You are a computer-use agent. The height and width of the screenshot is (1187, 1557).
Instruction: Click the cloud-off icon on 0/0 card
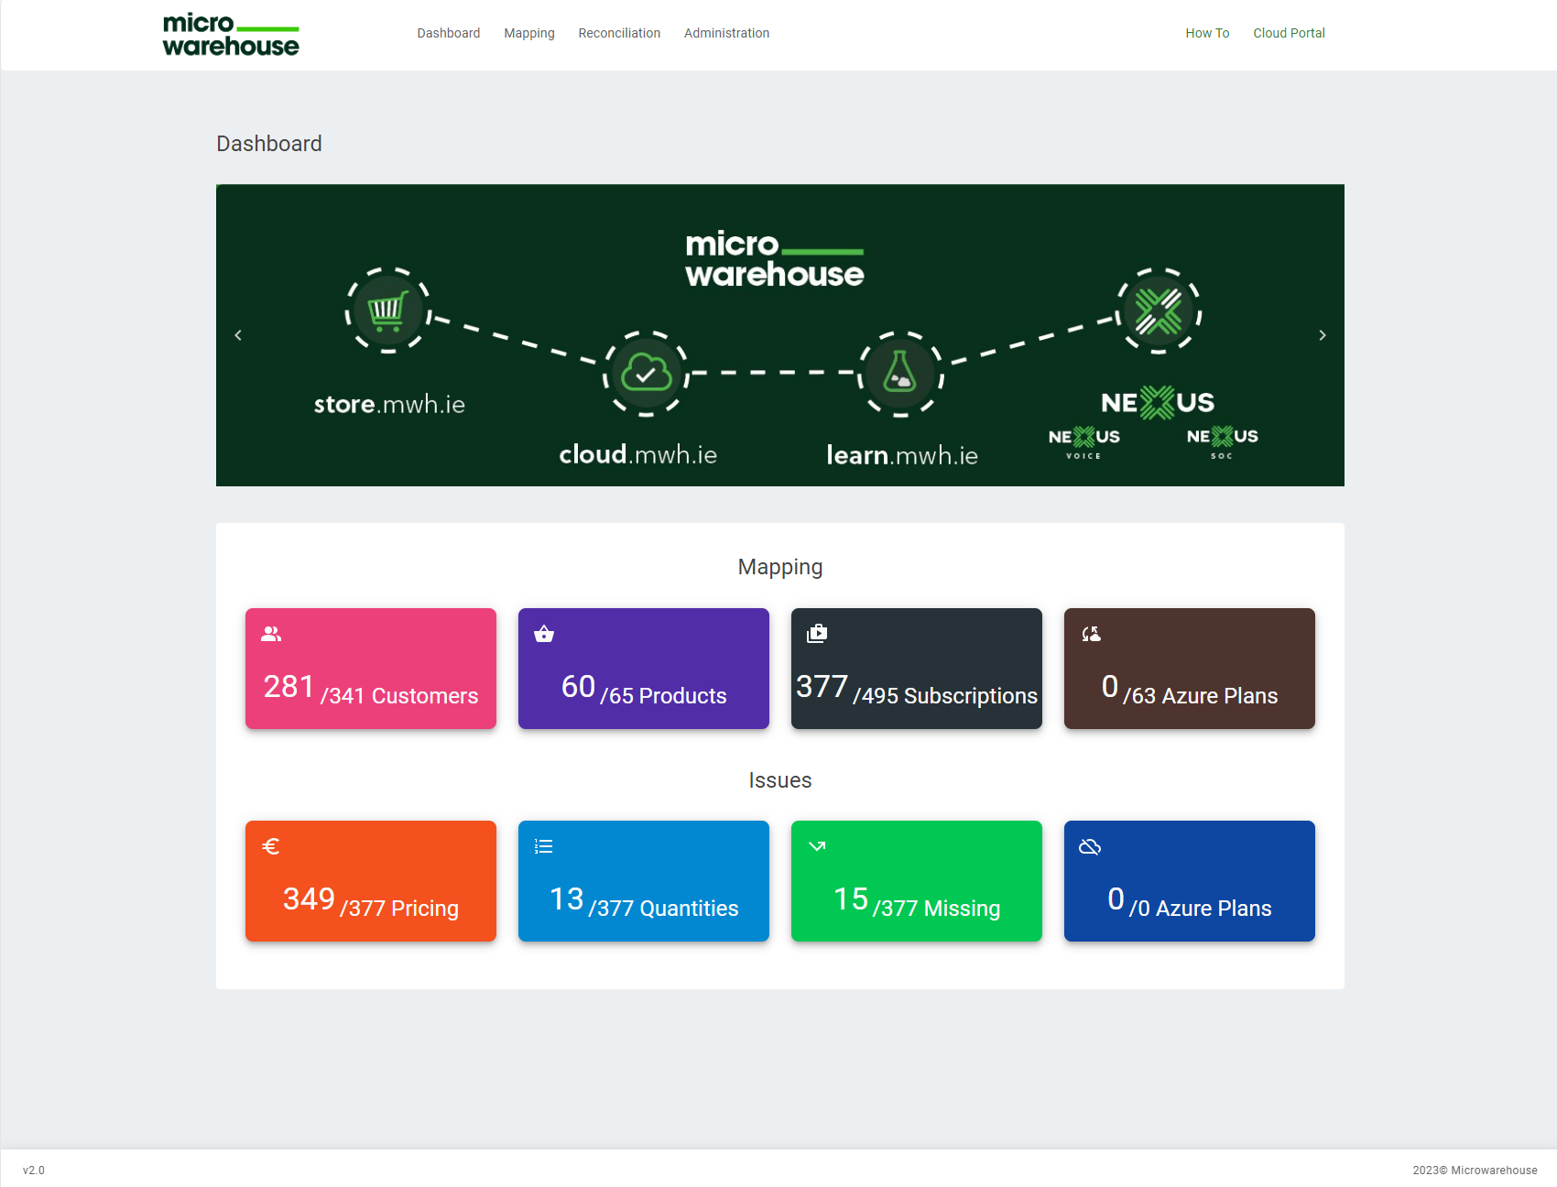1090,846
